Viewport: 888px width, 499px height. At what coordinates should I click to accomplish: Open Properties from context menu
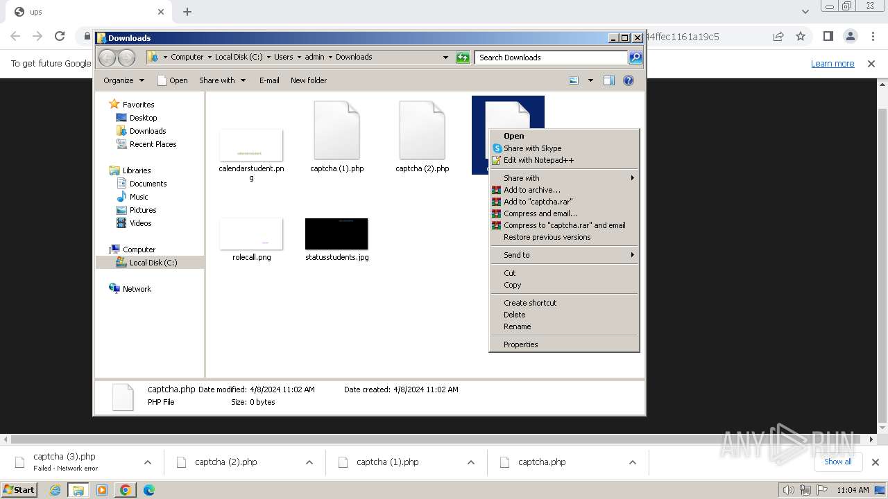click(564, 344)
